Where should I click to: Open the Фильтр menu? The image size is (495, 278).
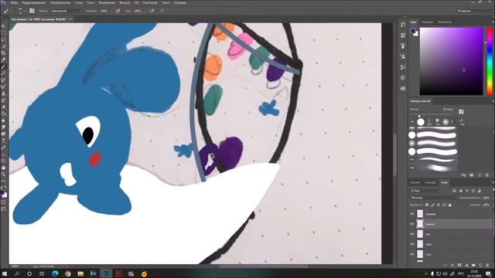125,2
